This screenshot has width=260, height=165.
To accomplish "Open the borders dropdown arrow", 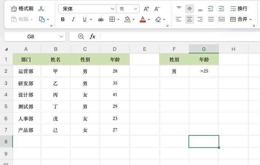I will point(118,19).
